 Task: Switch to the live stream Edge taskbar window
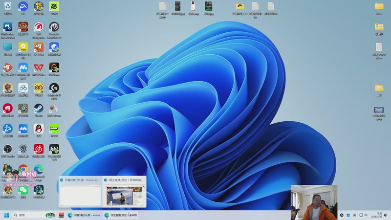pos(121,215)
